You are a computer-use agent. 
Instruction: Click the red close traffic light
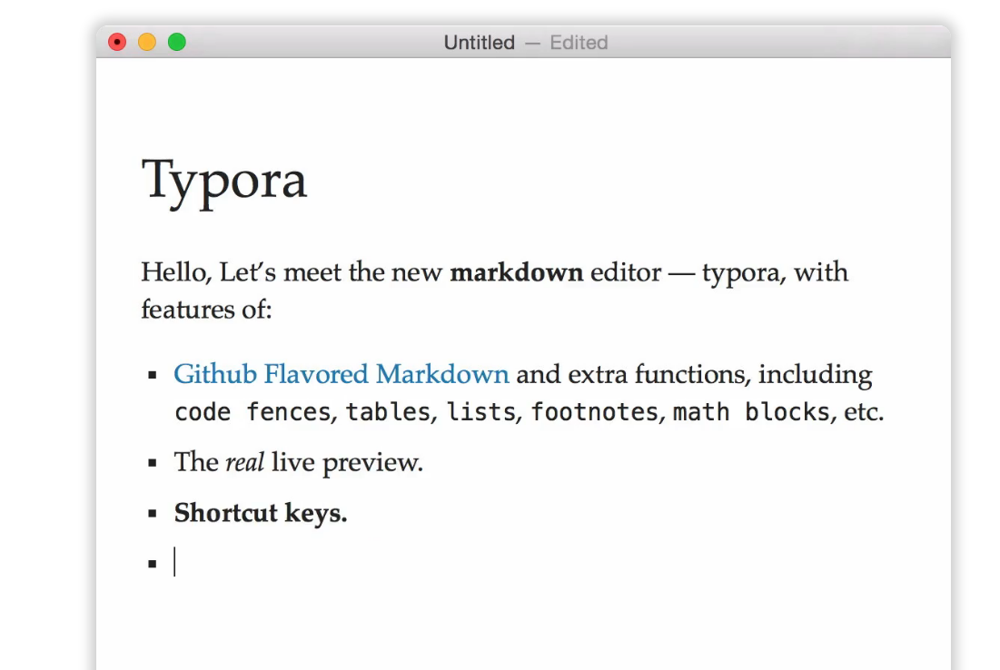click(x=118, y=42)
